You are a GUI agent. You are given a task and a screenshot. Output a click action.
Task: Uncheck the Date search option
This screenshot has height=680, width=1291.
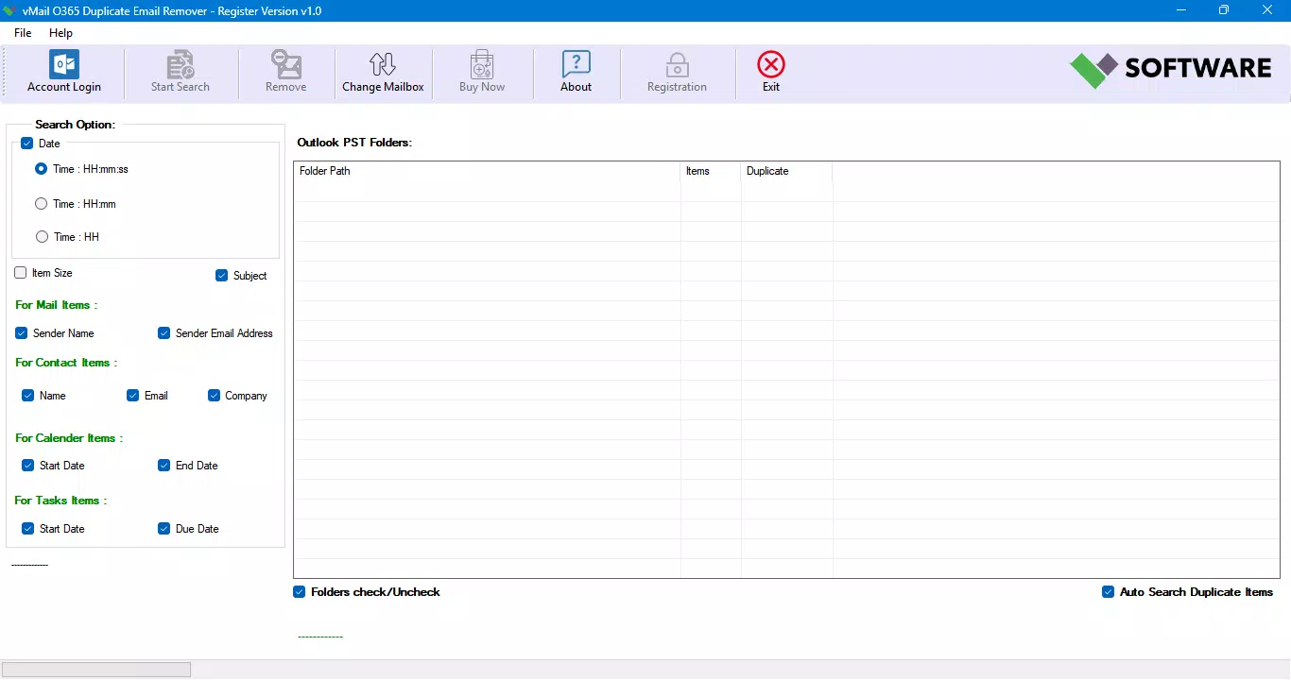click(x=26, y=144)
